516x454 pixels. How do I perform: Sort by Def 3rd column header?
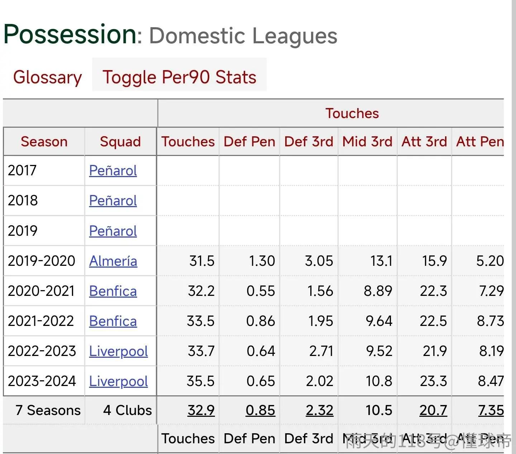(309, 142)
